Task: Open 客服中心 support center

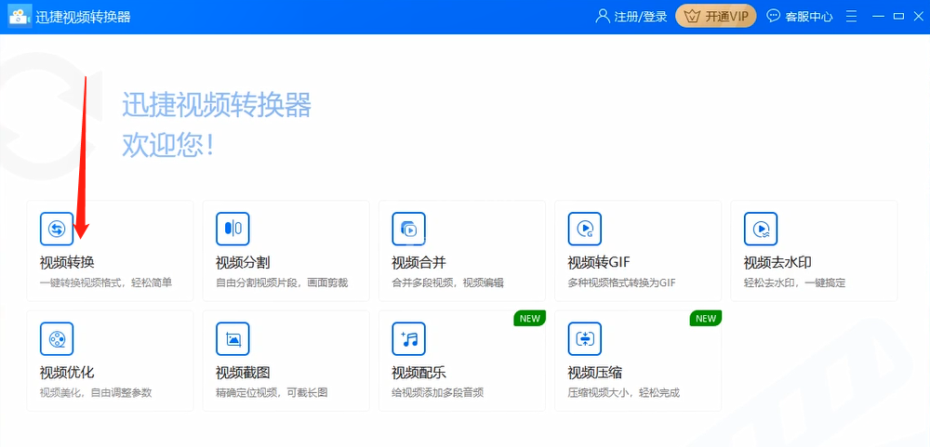Action: (x=809, y=17)
